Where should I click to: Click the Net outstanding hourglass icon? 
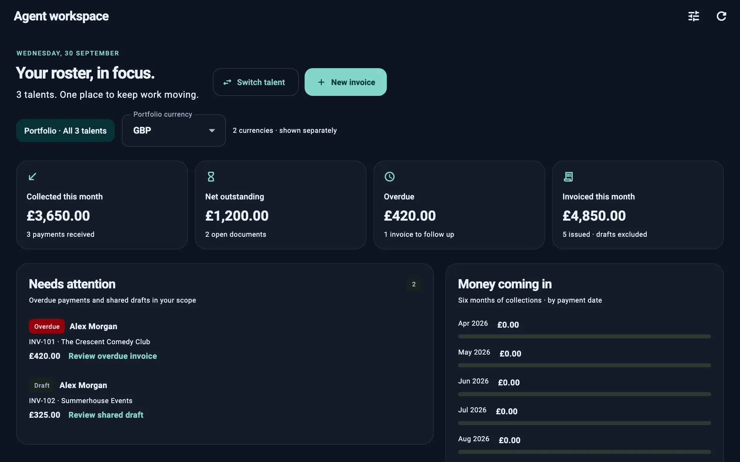[x=211, y=177]
